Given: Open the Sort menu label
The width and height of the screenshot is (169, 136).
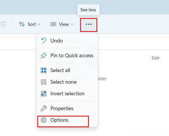Looking at the screenshot, I should pos(32,24).
